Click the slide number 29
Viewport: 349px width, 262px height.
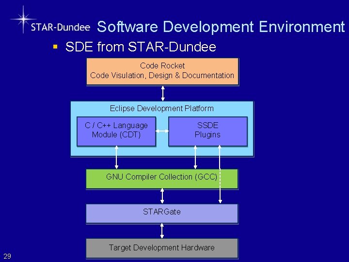[x=7, y=256]
